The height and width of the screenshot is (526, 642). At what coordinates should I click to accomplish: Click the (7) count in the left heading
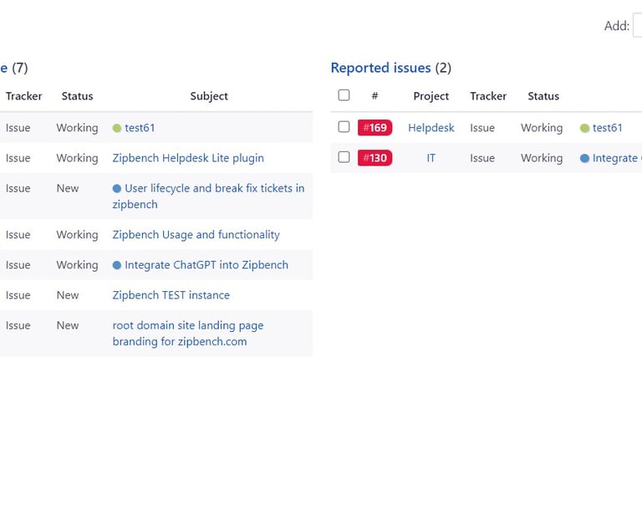point(20,68)
